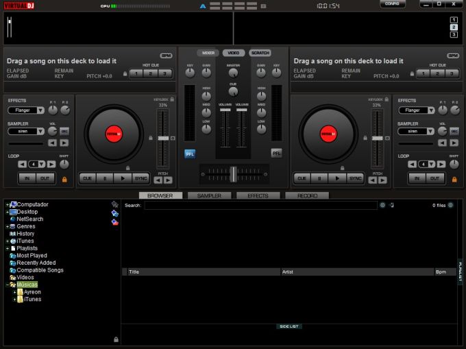Double loop length with right arrow, left deck
This screenshot has width=466, height=349.
coord(51,164)
